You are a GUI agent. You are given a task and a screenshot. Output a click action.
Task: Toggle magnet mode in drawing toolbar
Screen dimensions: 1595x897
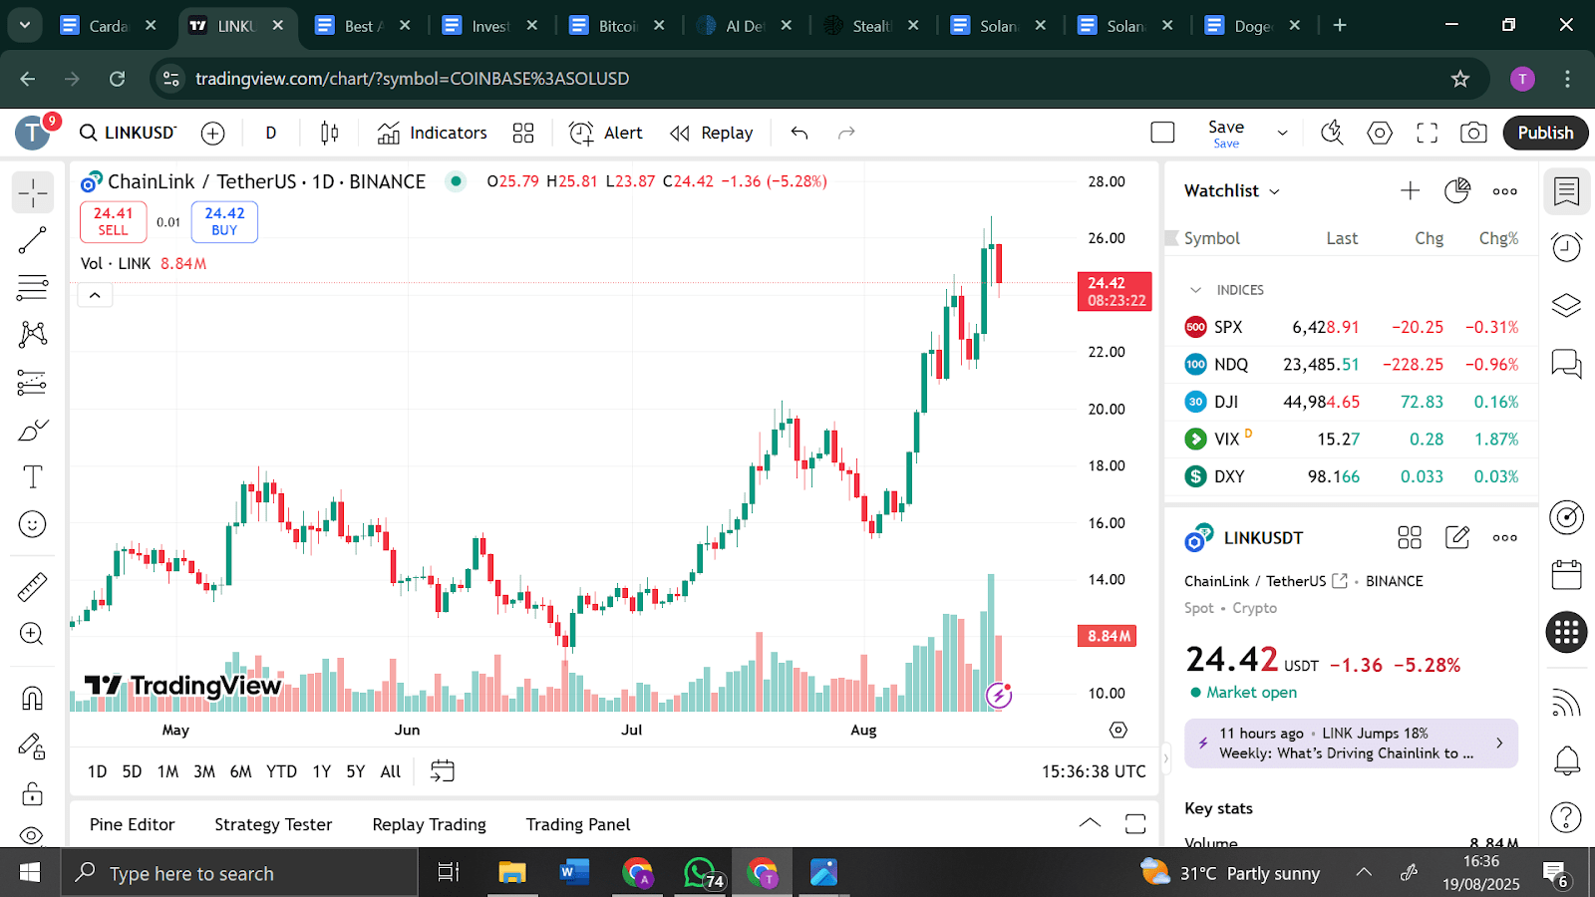click(33, 698)
